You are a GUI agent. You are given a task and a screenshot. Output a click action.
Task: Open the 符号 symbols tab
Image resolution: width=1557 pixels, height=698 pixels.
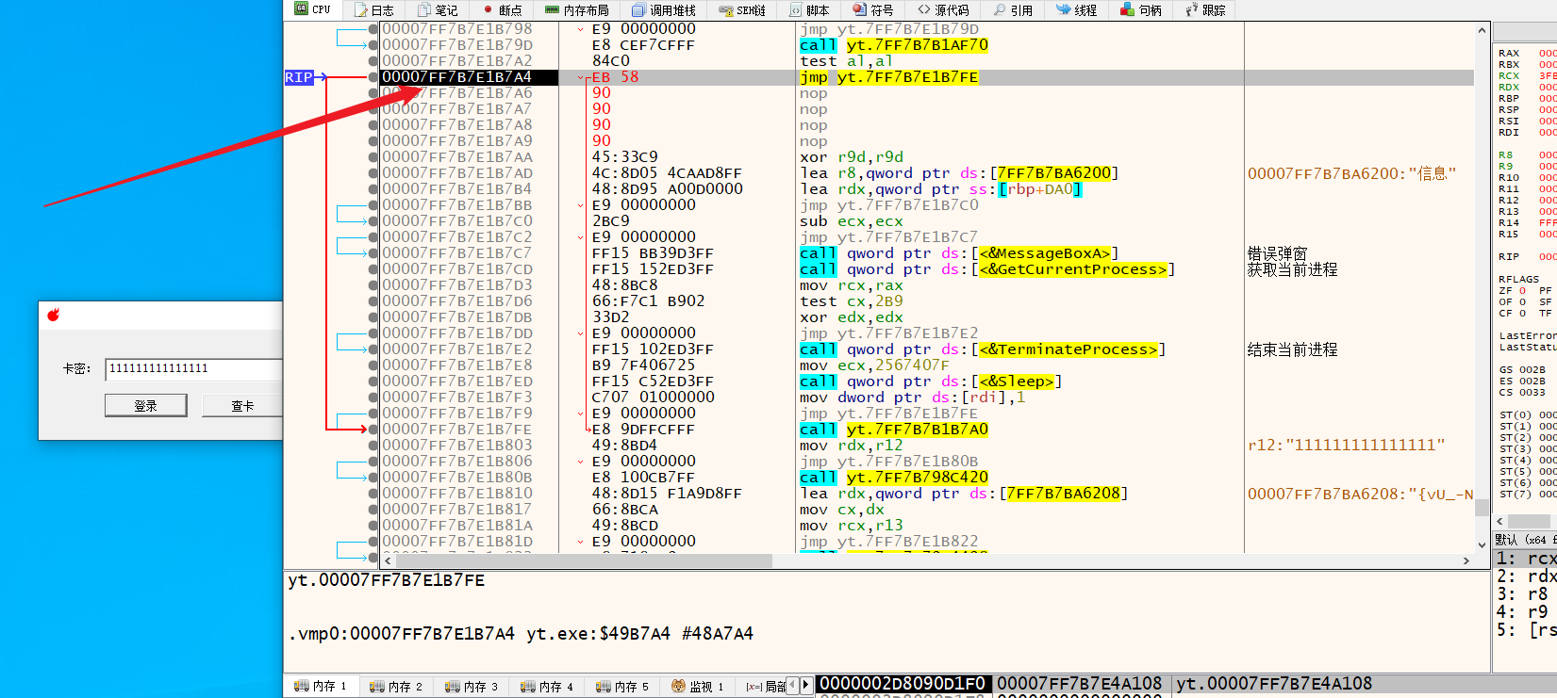pos(873,10)
